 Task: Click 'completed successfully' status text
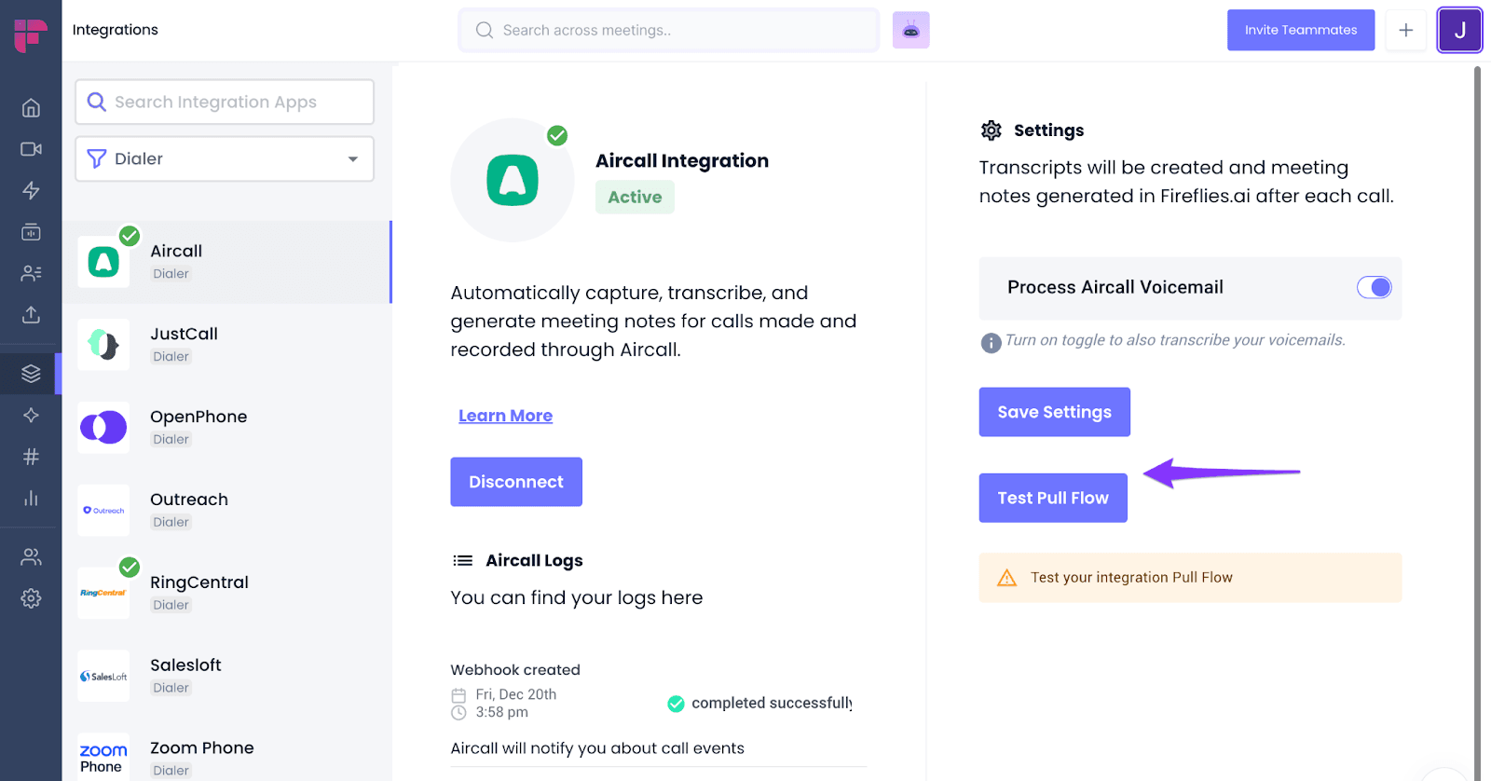click(772, 703)
